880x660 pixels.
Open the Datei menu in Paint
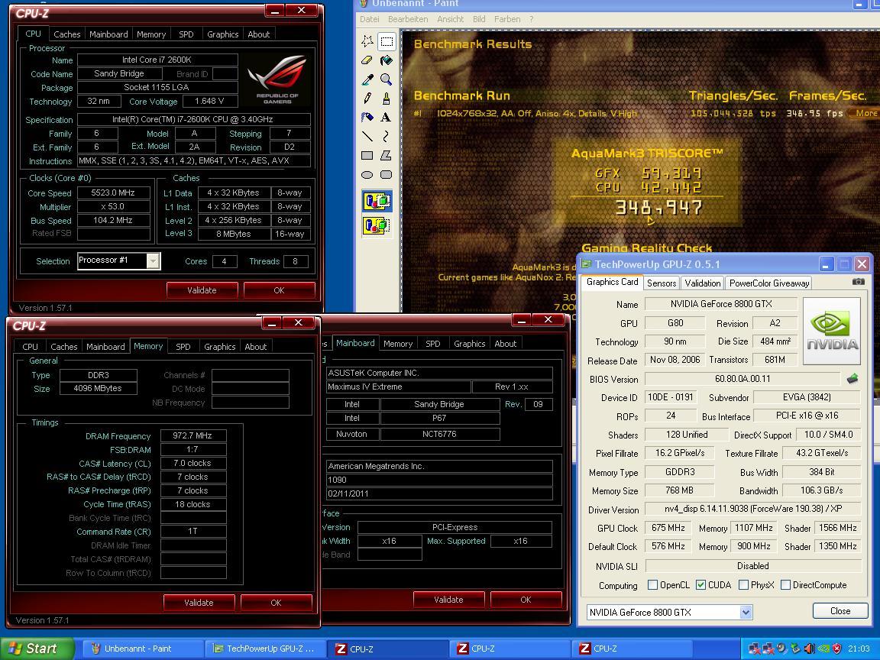[369, 19]
